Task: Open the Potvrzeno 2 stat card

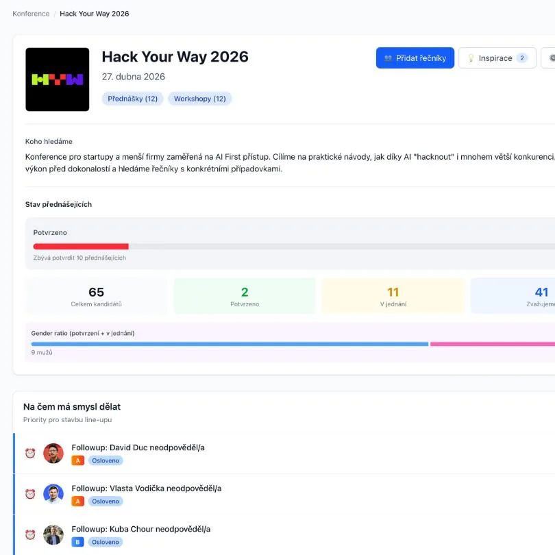Action: point(245,296)
